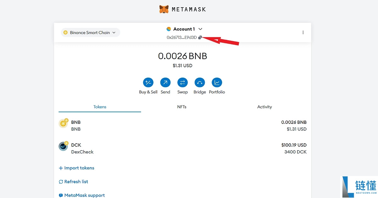Open the three-dot account options menu

coord(303,32)
